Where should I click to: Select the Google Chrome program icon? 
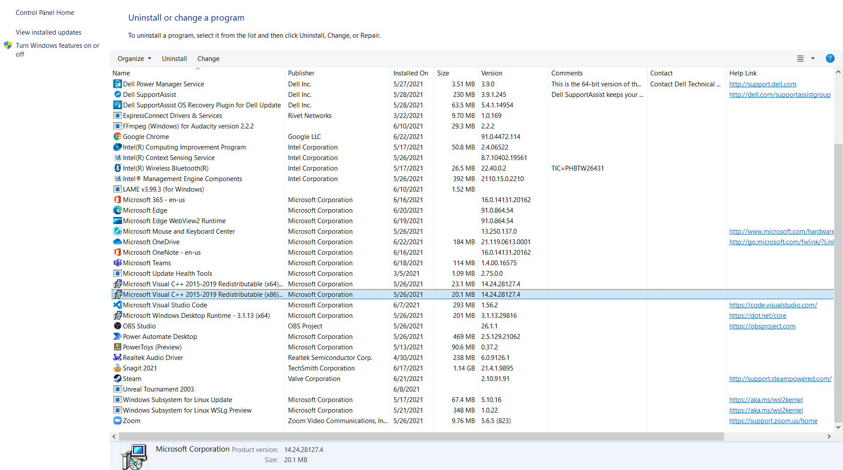coord(117,136)
